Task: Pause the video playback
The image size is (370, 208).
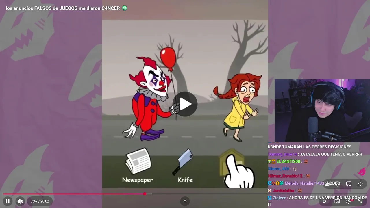Action: [x=8, y=201]
